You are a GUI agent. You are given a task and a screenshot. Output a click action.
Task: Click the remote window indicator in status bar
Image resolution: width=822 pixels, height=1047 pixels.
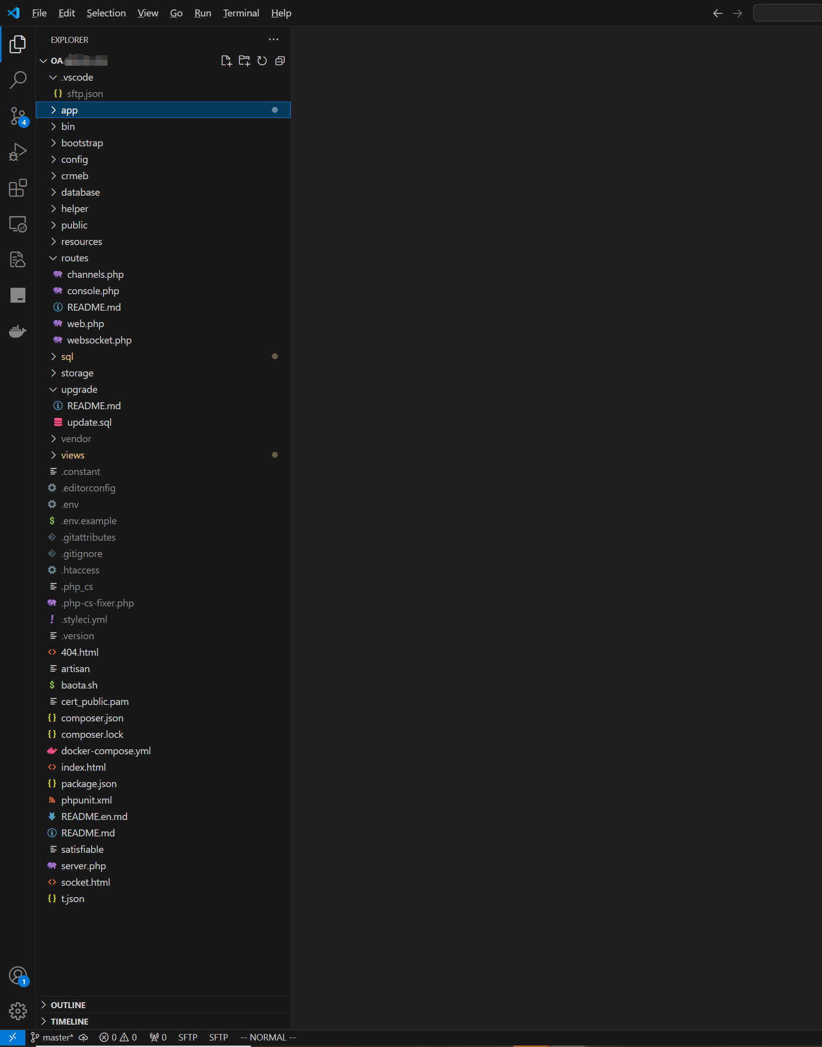pos(12,1037)
